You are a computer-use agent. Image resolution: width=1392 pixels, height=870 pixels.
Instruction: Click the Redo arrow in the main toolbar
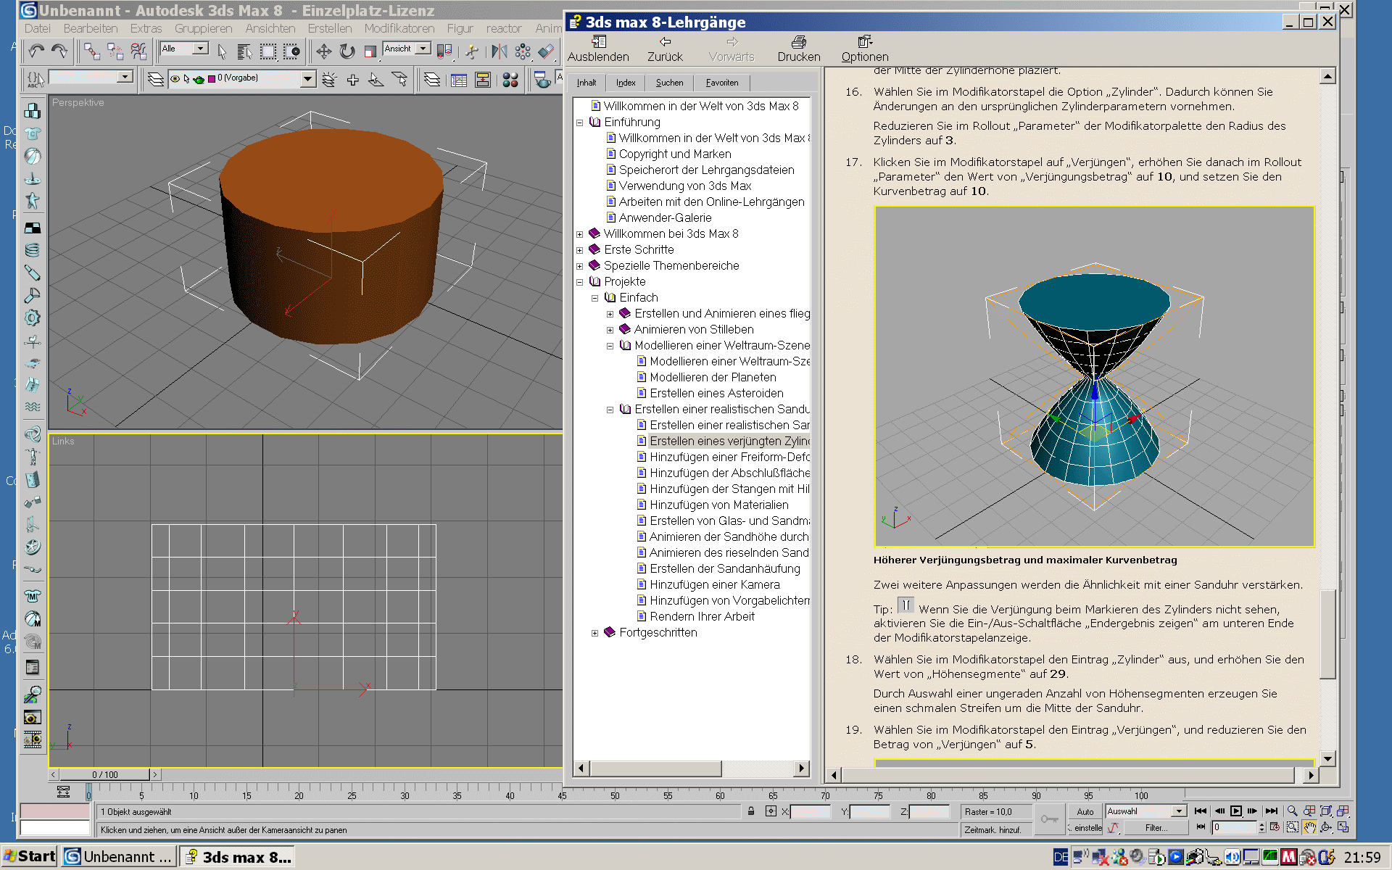click(59, 51)
